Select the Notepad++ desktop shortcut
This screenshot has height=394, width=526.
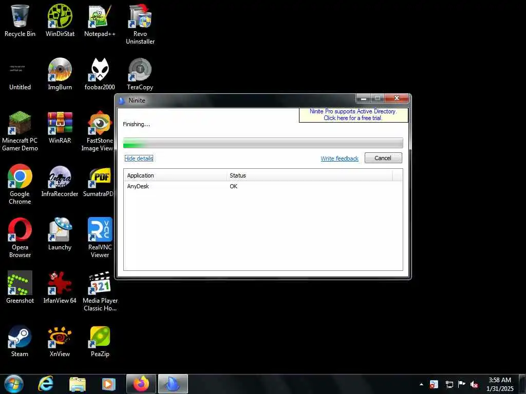point(100,20)
